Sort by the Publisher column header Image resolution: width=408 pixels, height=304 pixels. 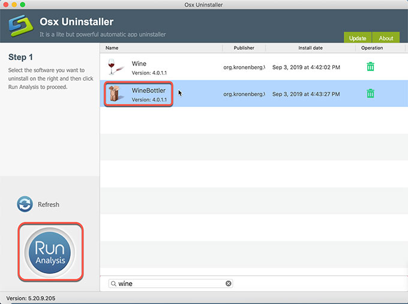coord(244,48)
